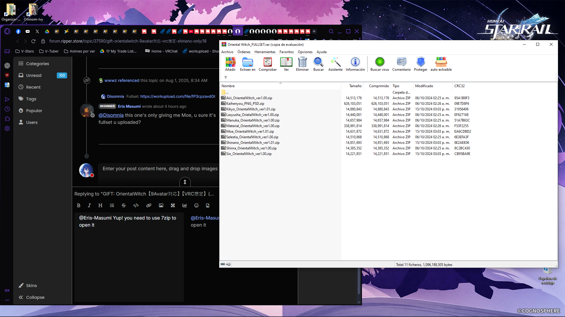Image resolution: width=565 pixels, height=317 pixels.
Task: Click the auto extraíble icon
Action: [441, 64]
